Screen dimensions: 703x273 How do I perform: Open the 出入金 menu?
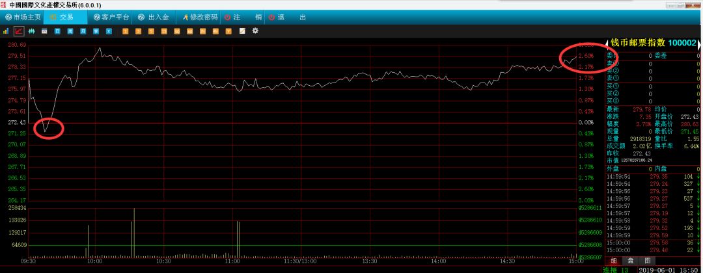point(154,18)
